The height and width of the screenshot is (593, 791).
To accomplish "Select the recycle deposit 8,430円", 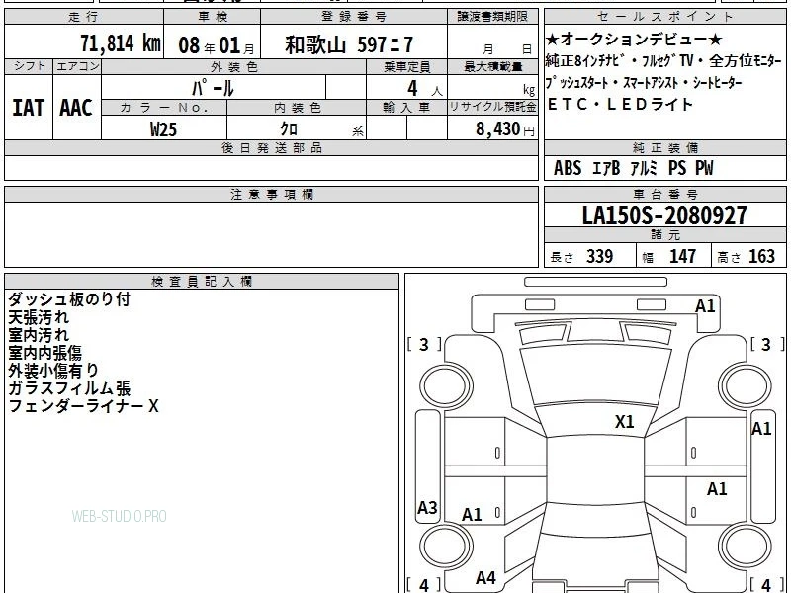I will (x=505, y=129).
